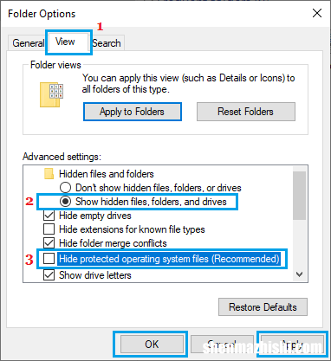
Task: Toggle Hide folder merge conflicts checkbox
Action: 49,243
